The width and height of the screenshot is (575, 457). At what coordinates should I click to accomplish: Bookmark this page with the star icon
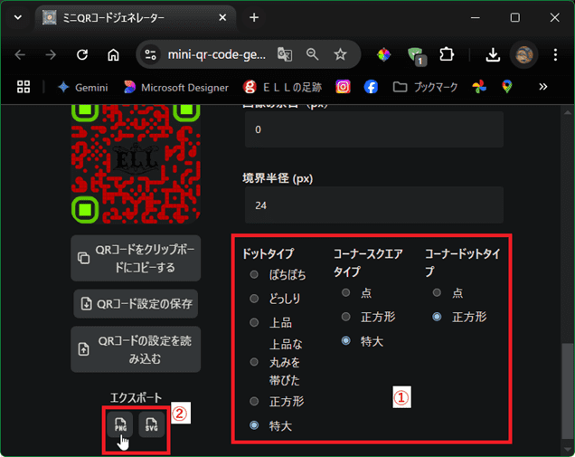[340, 54]
